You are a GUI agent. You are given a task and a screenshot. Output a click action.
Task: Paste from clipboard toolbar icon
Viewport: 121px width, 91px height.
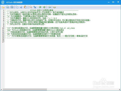[25, 7]
